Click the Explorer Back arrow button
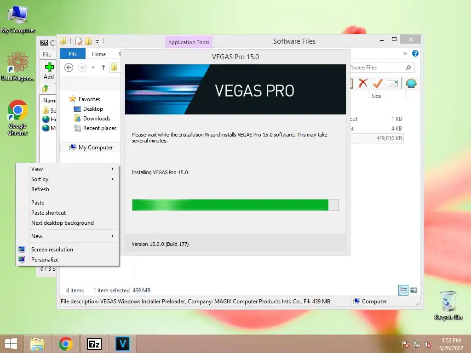Image resolution: width=471 pixels, height=353 pixels. [69, 68]
